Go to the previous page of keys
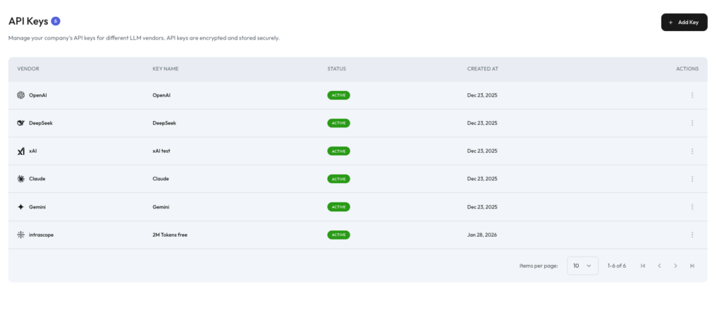The image size is (722, 327). tap(659, 266)
